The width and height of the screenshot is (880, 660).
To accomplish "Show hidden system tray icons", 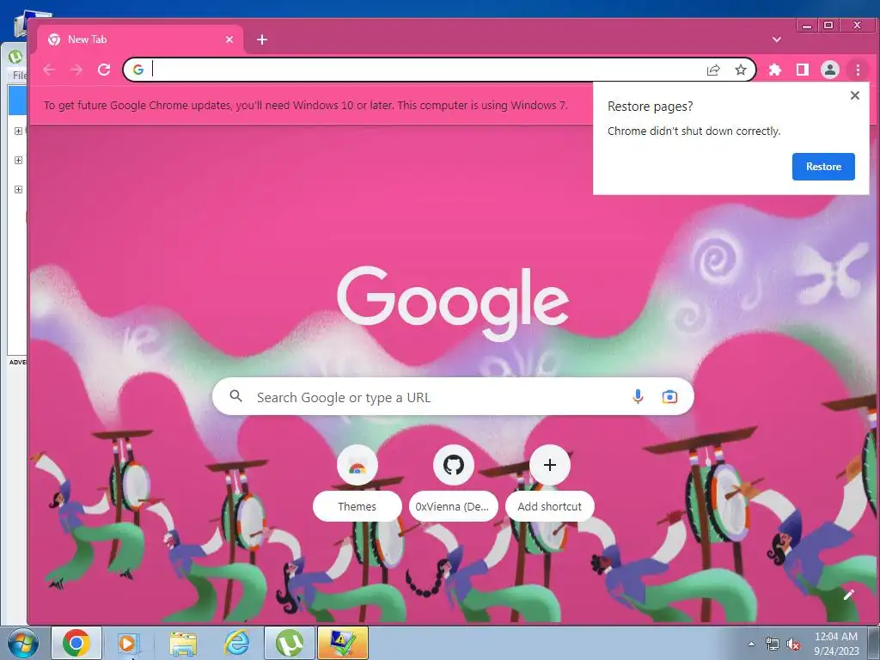I will click(751, 644).
